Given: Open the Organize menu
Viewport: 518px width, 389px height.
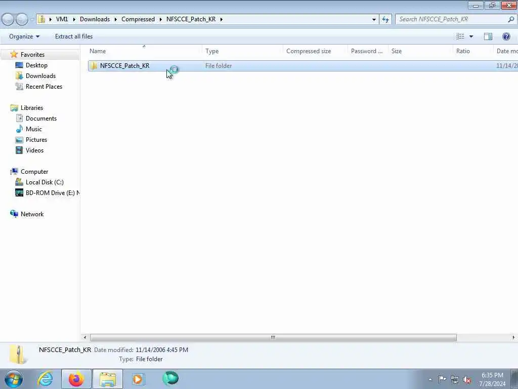Looking at the screenshot, I should click(x=24, y=36).
